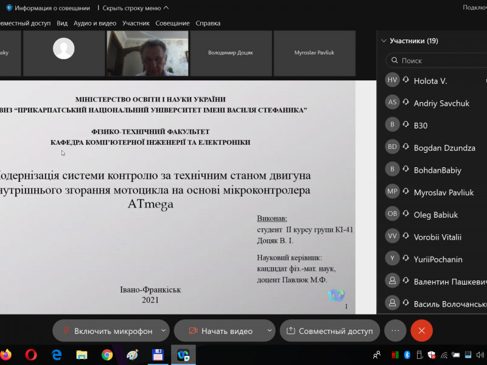
Task: Open Firefox from the taskbar
Action: pos(5,354)
